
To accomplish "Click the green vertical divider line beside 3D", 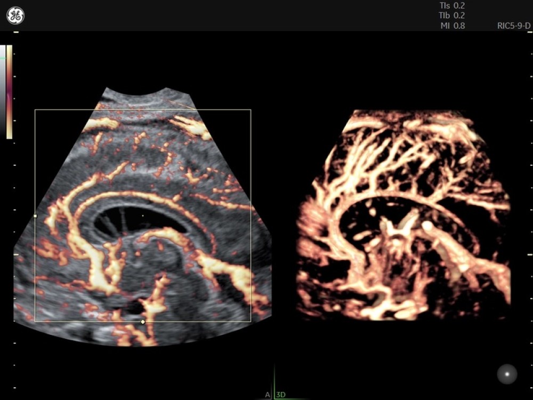I will click(274, 381).
